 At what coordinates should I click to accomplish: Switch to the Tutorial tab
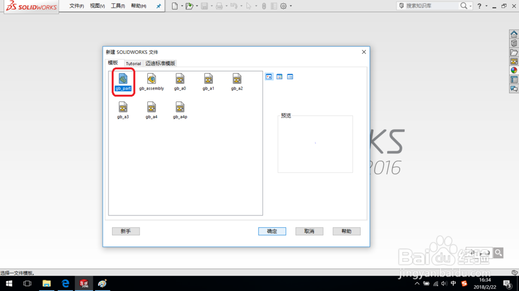[133, 63]
